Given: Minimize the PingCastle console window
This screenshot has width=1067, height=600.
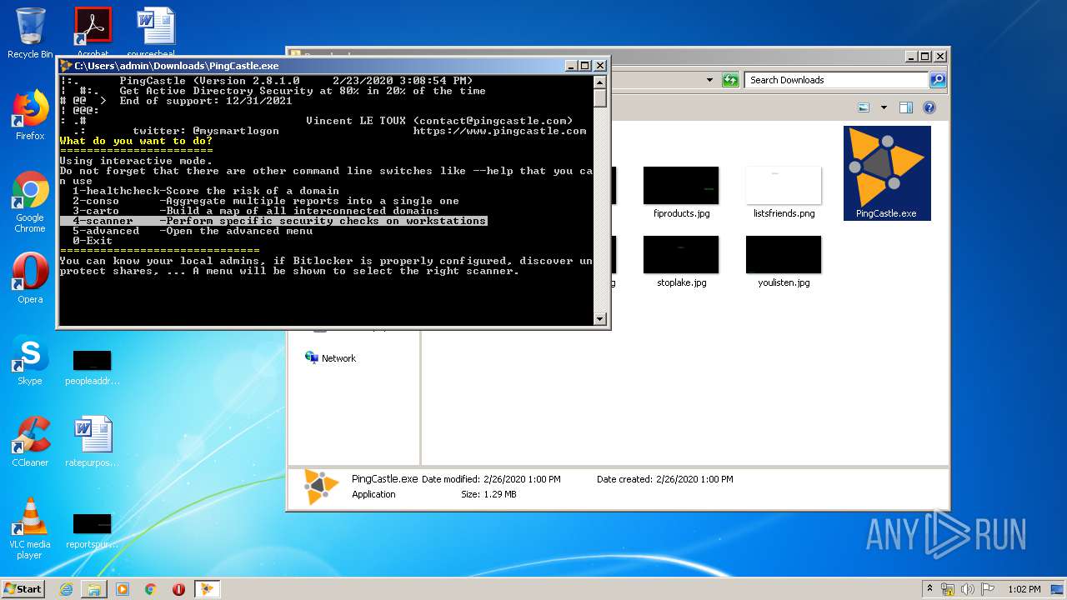Looking at the screenshot, I should (571, 66).
